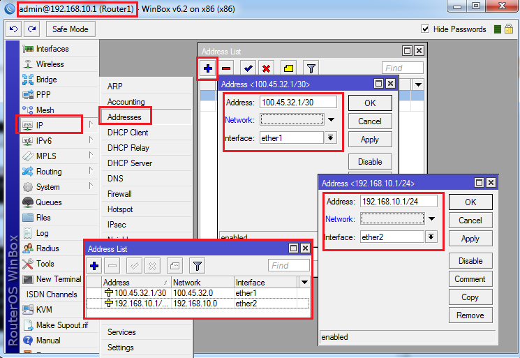Screen dimensions: 520x358
Task: Click Copy in Address 192.168.10.1/24 dialog
Action: [470, 297]
